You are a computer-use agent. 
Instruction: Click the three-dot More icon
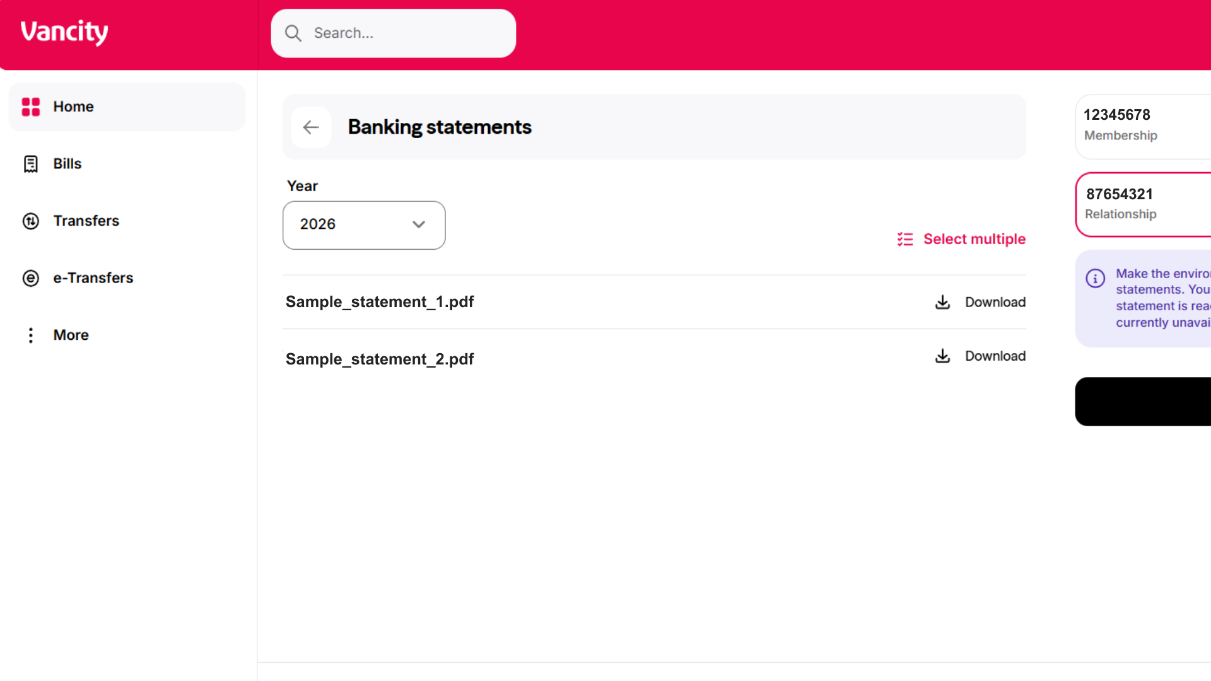31,335
